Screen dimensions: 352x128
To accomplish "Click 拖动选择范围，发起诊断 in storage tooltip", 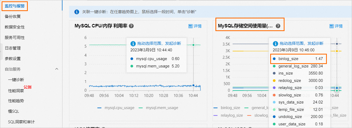I will pyautogui.click(x=301, y=43).
